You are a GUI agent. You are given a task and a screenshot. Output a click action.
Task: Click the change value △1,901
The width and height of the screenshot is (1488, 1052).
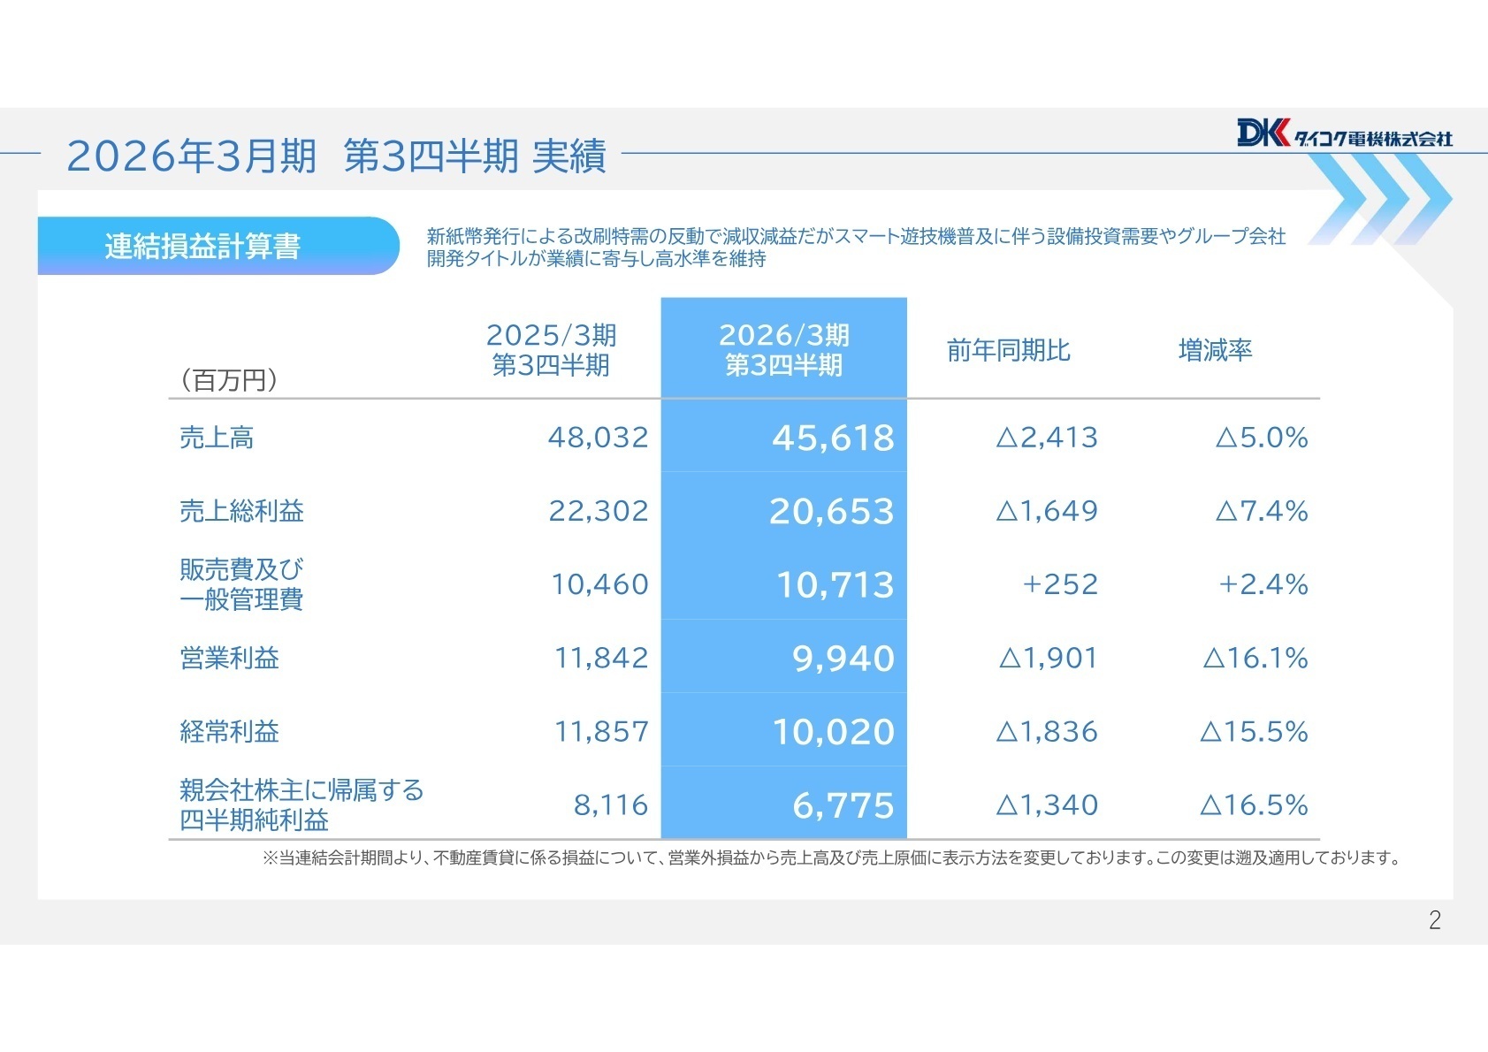1049,658
